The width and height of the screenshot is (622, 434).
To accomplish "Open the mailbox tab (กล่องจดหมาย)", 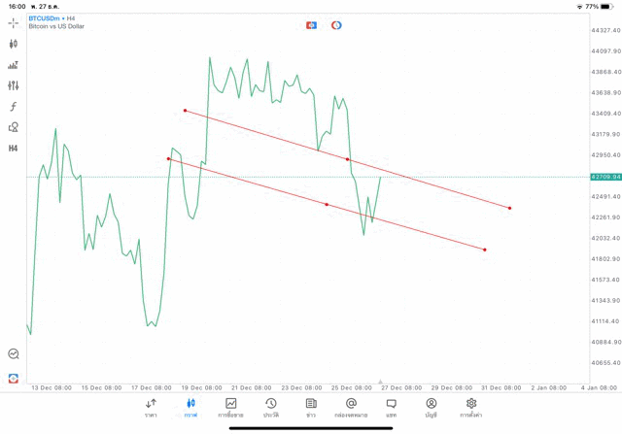I will coord(351,407).
